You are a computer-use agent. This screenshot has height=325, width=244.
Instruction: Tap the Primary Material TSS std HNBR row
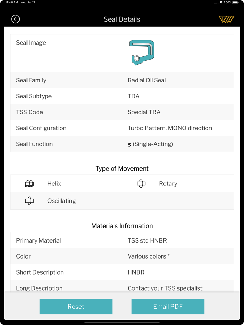tap(122, 240)
